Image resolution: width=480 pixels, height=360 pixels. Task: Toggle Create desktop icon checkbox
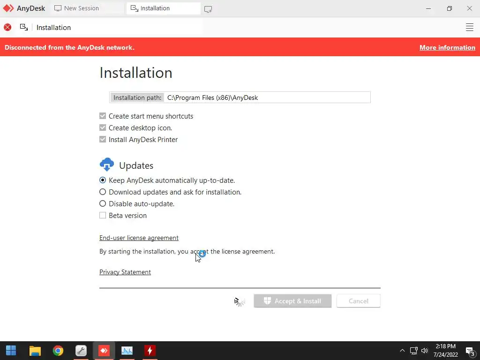click(x=103, y=127)
